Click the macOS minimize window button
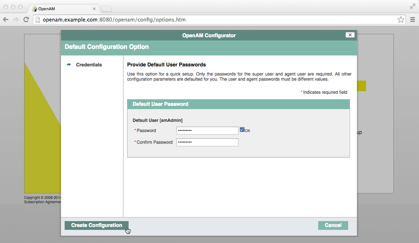The image size is (419, 243). click(13, 7)
